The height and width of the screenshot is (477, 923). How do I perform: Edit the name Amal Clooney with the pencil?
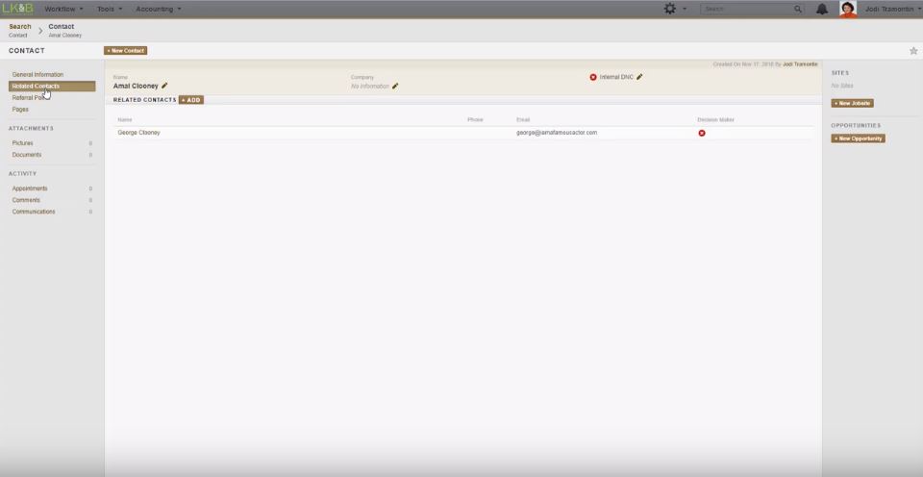point(165,86)
